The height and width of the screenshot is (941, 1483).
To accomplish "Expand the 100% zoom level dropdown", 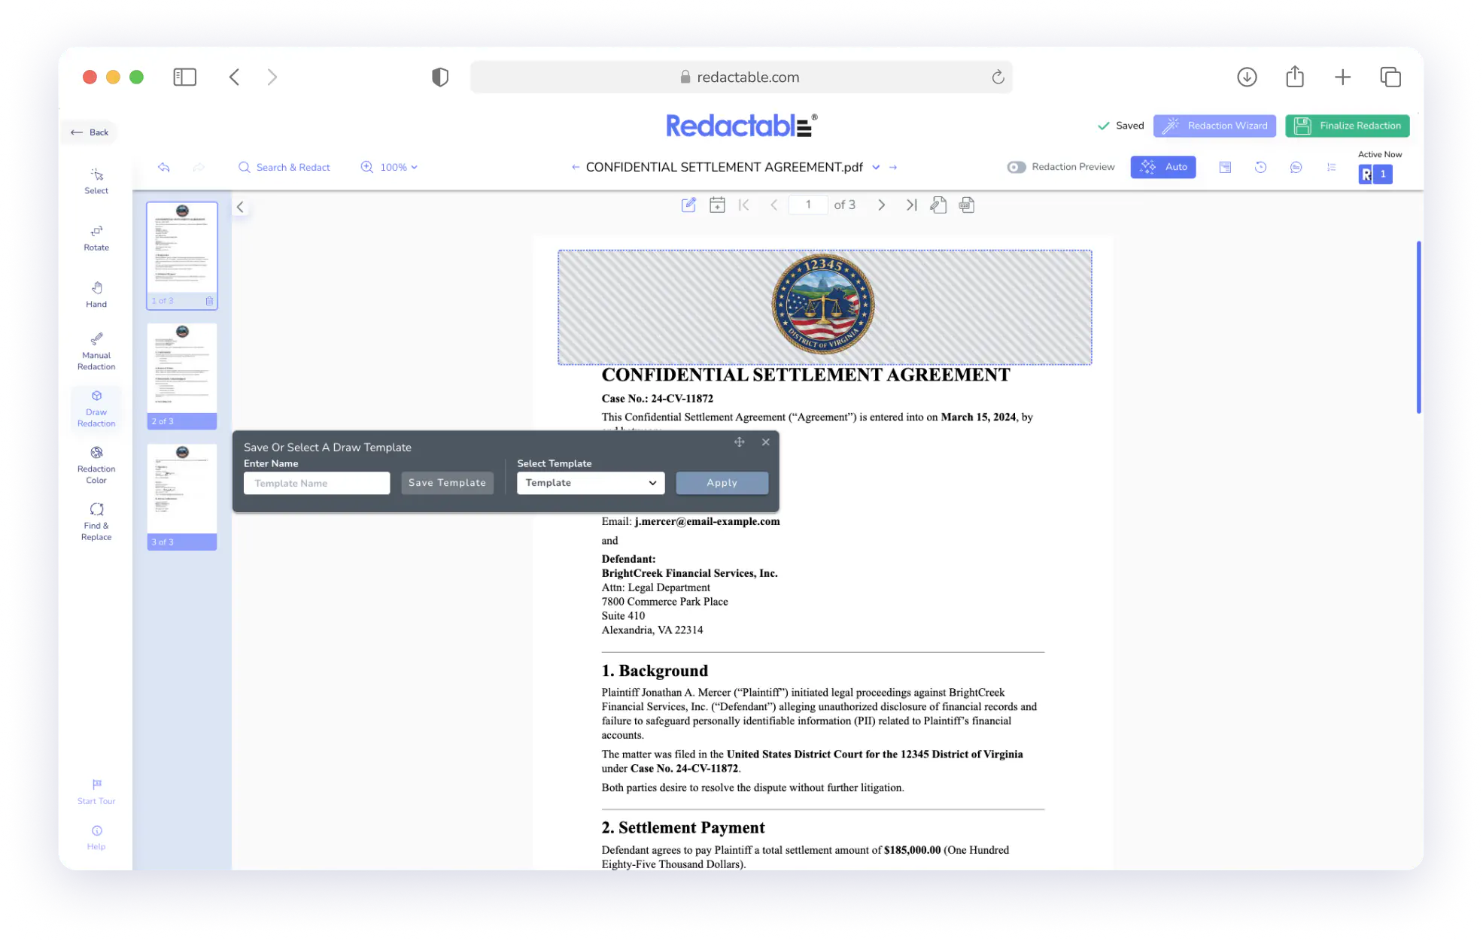I will (x=389, y=167).
